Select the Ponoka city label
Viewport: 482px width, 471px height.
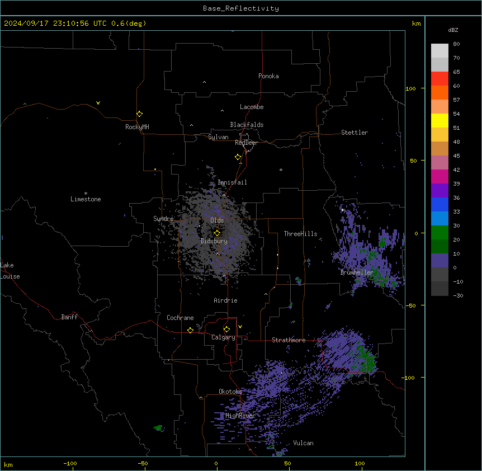(268, 76)
